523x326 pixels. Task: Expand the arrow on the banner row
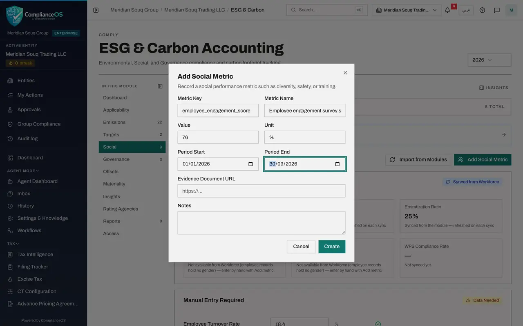pos(503,134)
